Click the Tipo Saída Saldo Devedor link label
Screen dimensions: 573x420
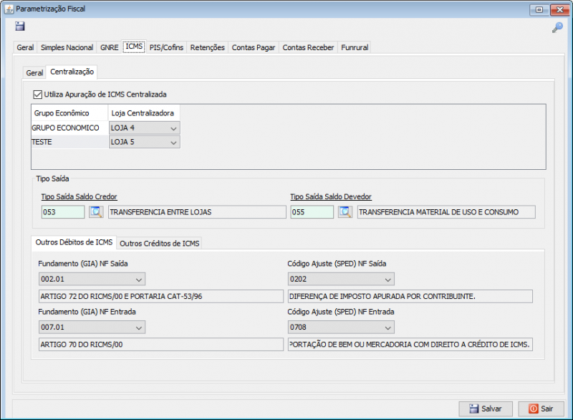tap(331, 196)
